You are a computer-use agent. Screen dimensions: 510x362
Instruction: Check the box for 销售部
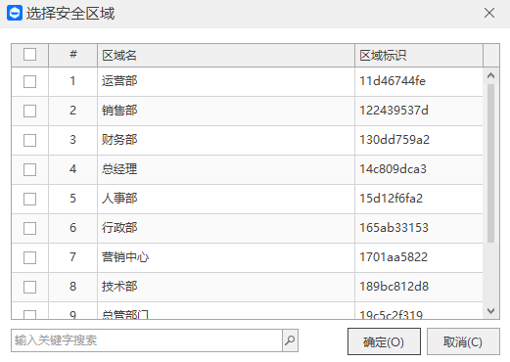click(29, 111)
